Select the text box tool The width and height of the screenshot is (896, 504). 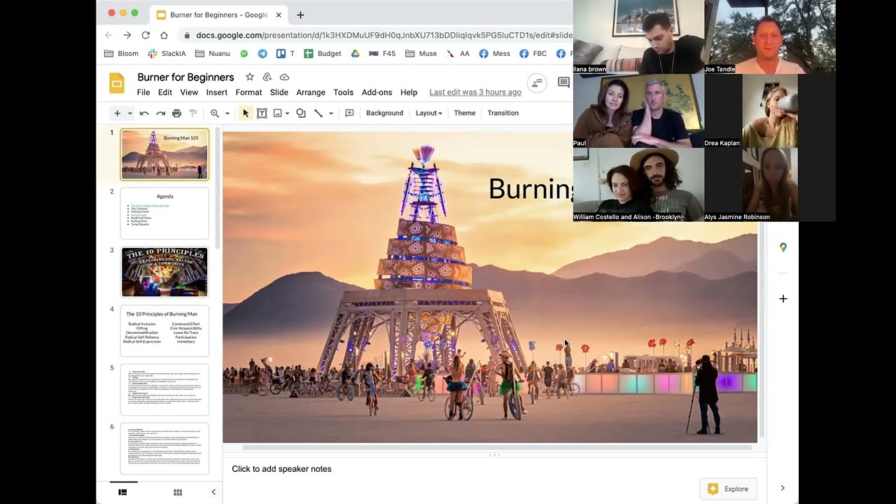point(262,113)
